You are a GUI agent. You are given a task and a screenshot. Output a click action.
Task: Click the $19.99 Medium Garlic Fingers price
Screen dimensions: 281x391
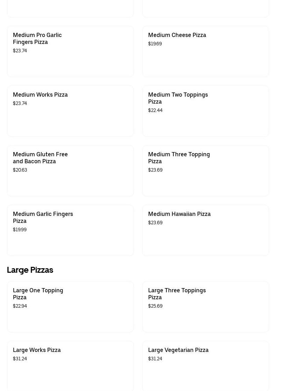tap(20, 230)
